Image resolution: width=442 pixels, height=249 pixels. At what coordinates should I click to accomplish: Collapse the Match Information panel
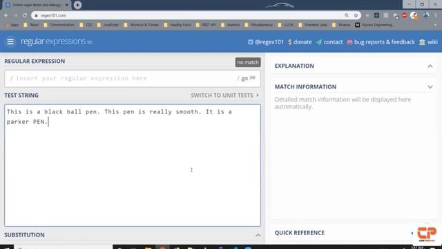point(430,87)
